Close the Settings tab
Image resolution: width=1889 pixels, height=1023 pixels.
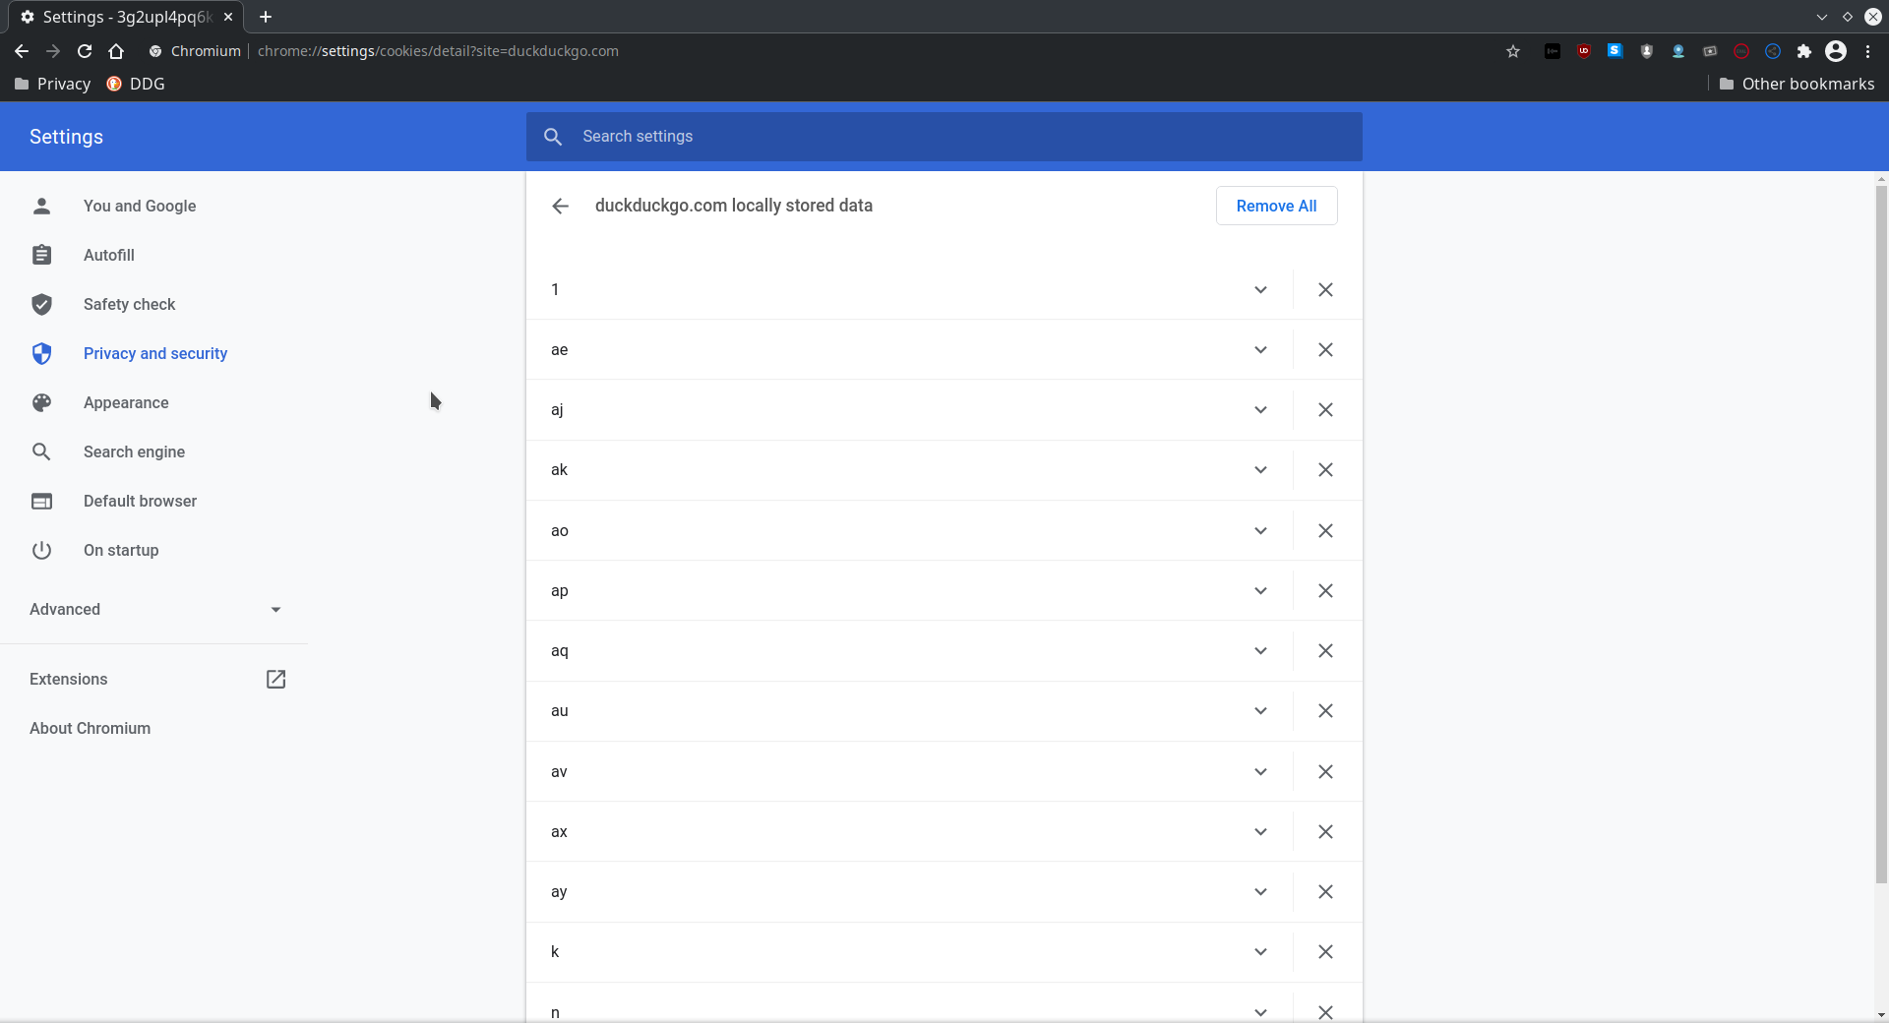[228, 17]
